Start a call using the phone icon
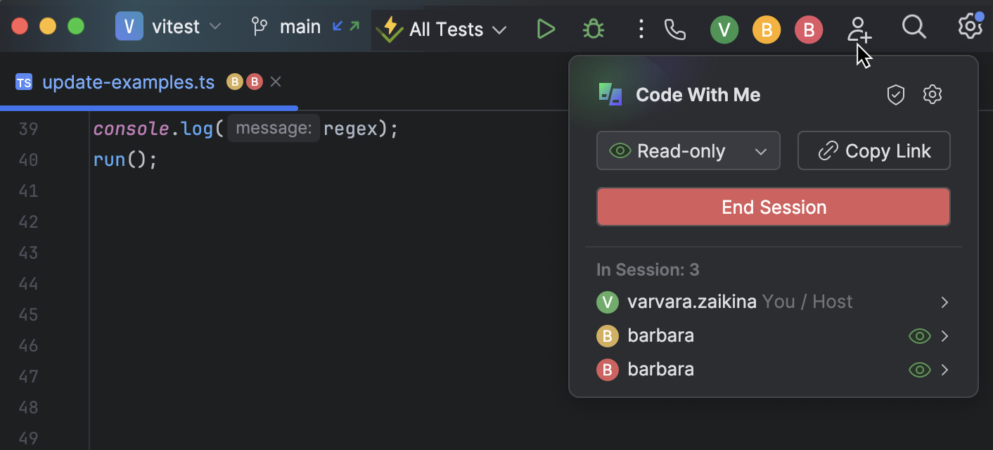Viewport: 993px width, 450px height. (x=674, y=29)
